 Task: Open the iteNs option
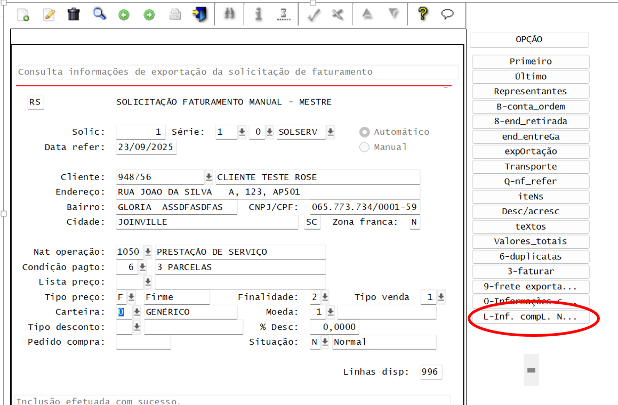(x=531, y=196)
